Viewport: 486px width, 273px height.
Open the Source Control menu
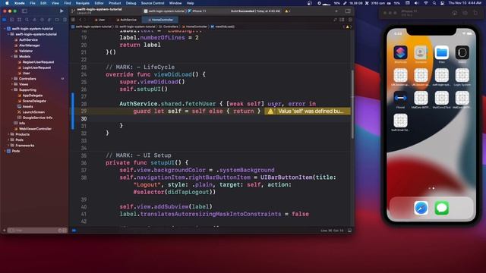(153, 3)
